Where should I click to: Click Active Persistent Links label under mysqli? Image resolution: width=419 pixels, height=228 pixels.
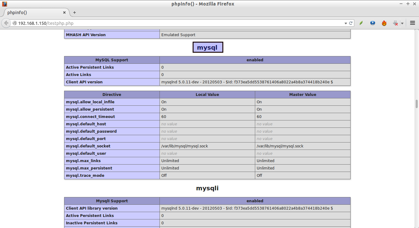[x=90, y=216]
